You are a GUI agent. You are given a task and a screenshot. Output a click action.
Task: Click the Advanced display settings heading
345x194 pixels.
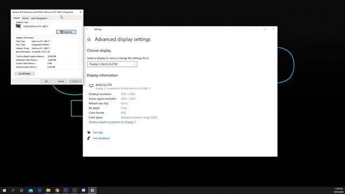(x=122, y=39)
